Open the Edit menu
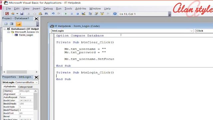The height and width of the screenshot is (120, 213). 17,9
